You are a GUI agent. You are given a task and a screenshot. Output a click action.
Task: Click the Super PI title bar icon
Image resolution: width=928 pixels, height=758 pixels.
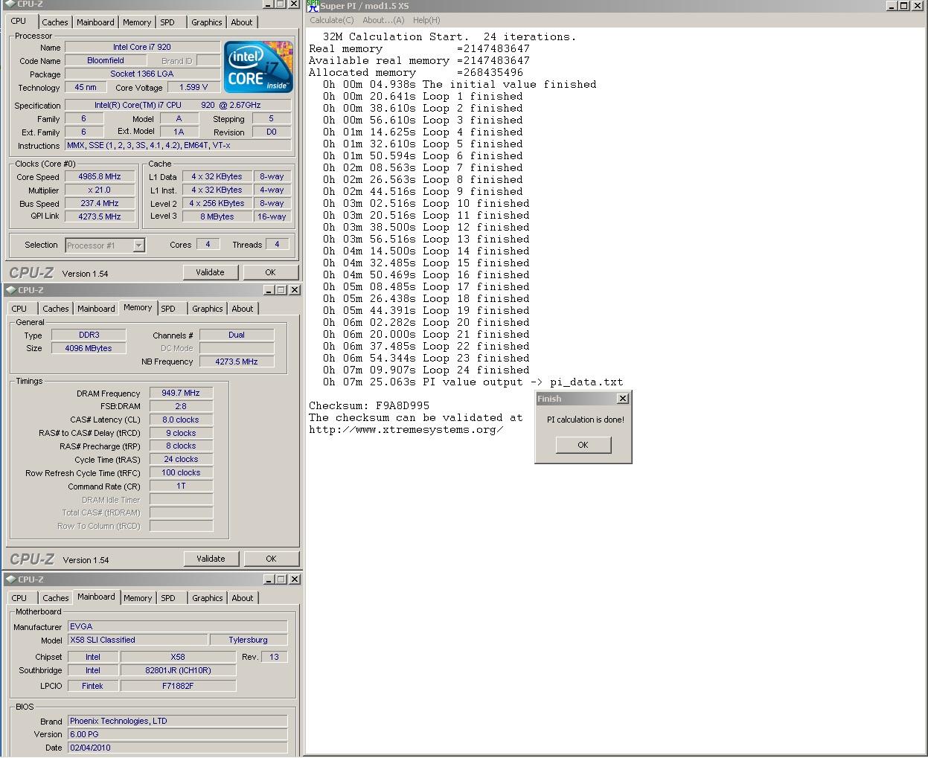(313, 5)
